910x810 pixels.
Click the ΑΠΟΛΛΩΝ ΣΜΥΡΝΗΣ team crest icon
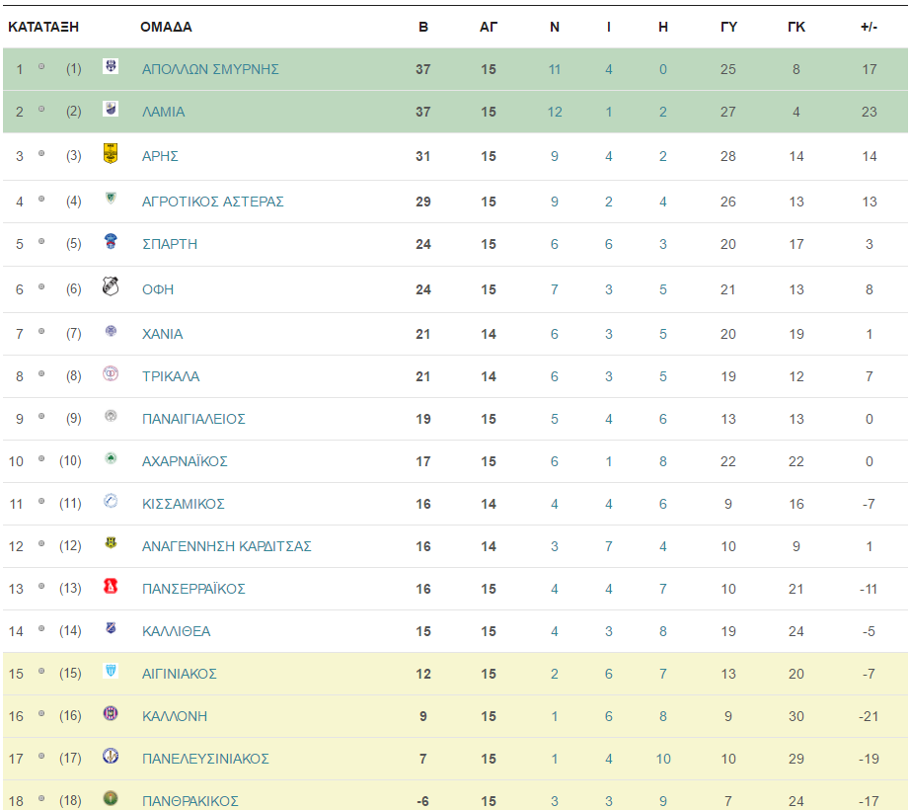pos(111,66)
